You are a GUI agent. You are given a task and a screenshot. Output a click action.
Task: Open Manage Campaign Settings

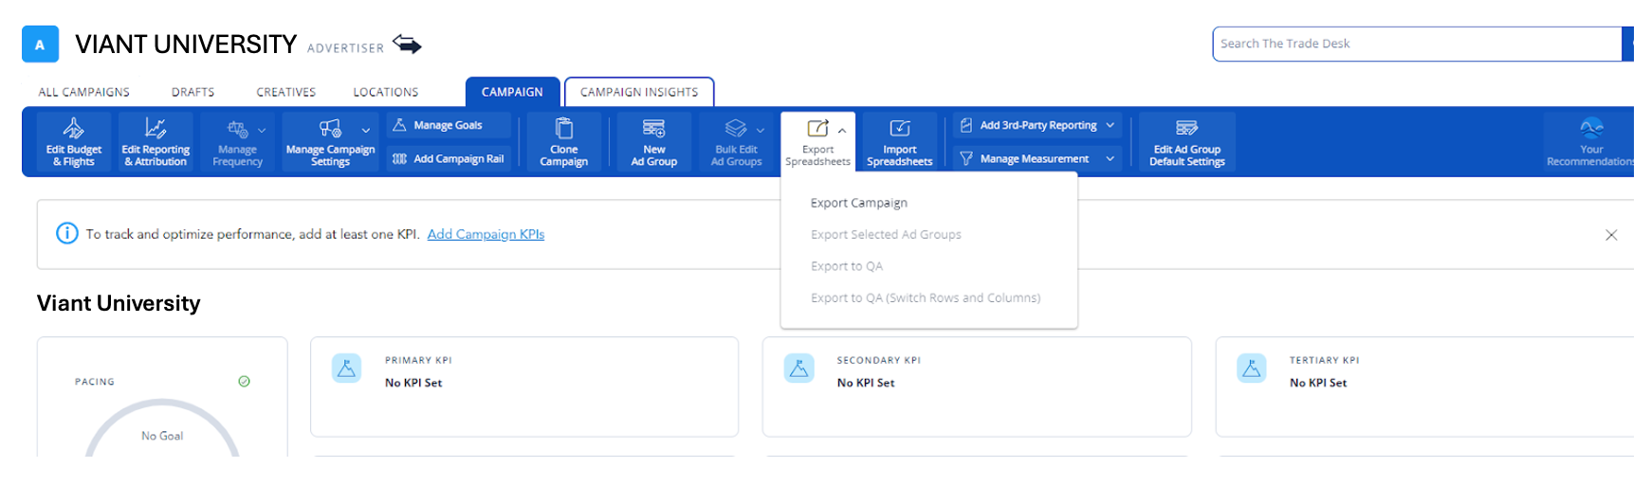tap(330, 142)
